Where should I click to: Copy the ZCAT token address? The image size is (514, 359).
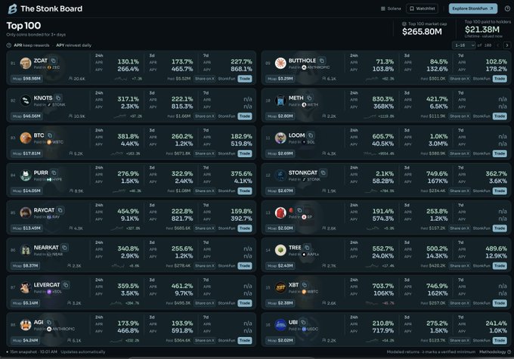coord(54,60)
